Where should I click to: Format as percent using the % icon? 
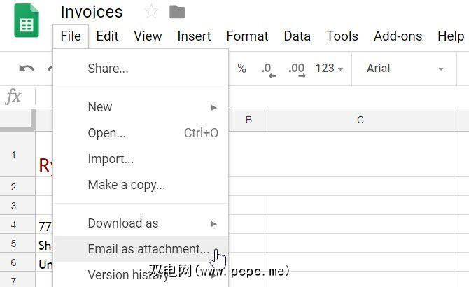[x=241, y=69]
